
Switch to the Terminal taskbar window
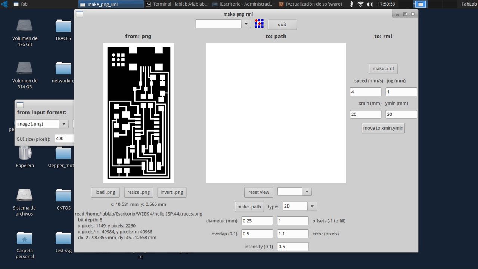click(177, 4)
